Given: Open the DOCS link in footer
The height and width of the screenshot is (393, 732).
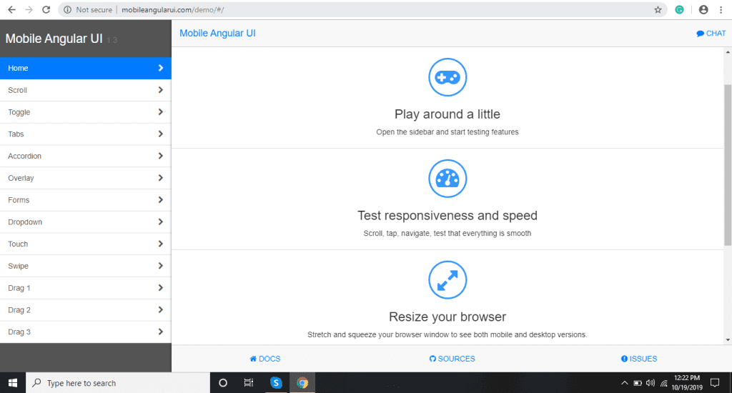Looking at the screenshot, I should [x=264, y=359].
